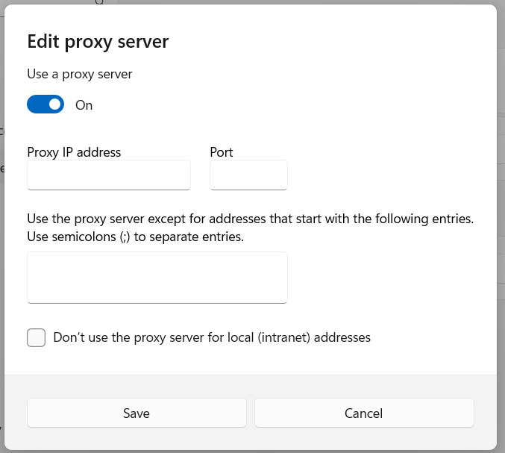Focus the Proxy IP address field
Viewport: 505px width, 453px height.
pyautogui.click(x=109, y=175)
